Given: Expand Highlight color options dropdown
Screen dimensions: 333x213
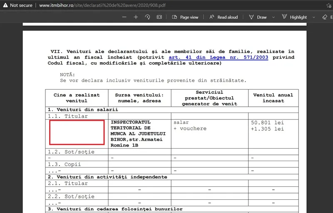Looking at the screenshot, I should pyautogui.click(x=314, y=17).
